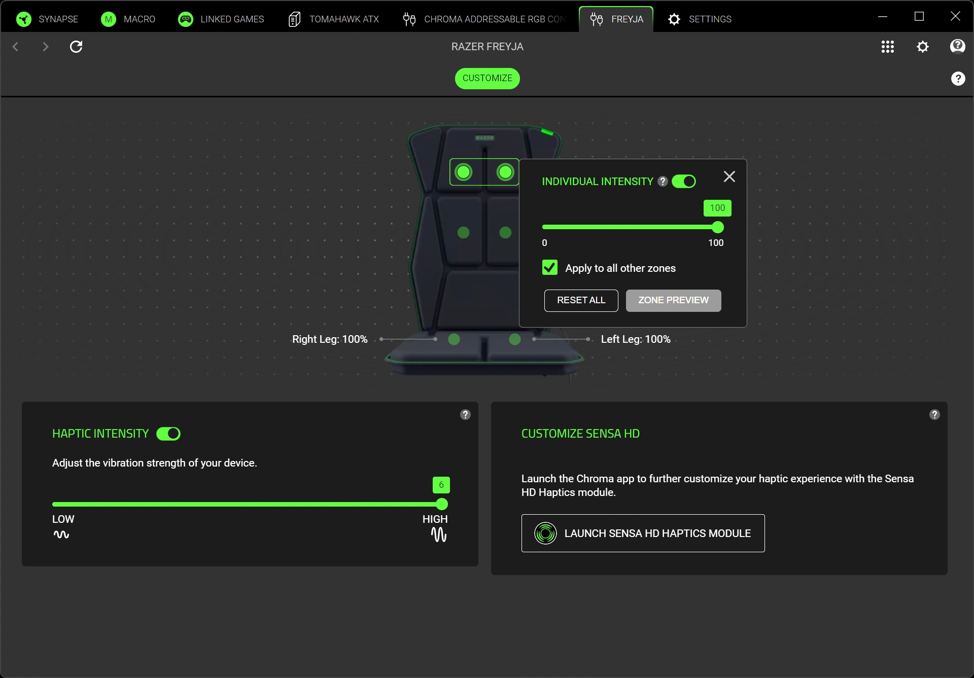
Task: Click the refresh icon in navigation bar
Action: tap(76, 47)
